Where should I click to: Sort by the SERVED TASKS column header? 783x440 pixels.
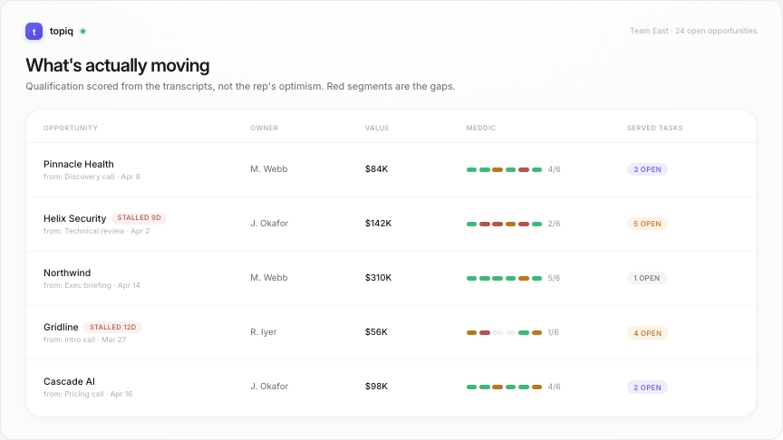coord(654,129)
